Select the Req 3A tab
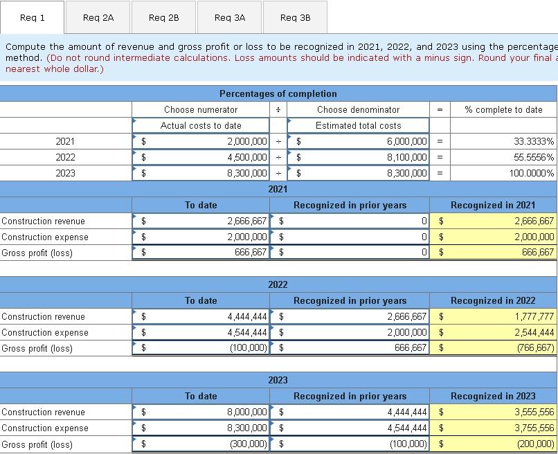The image size is (558, 454). point(230,17)
